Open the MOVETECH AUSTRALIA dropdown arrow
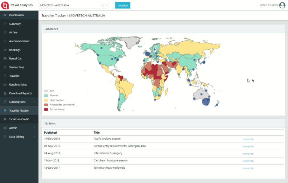 106,5
